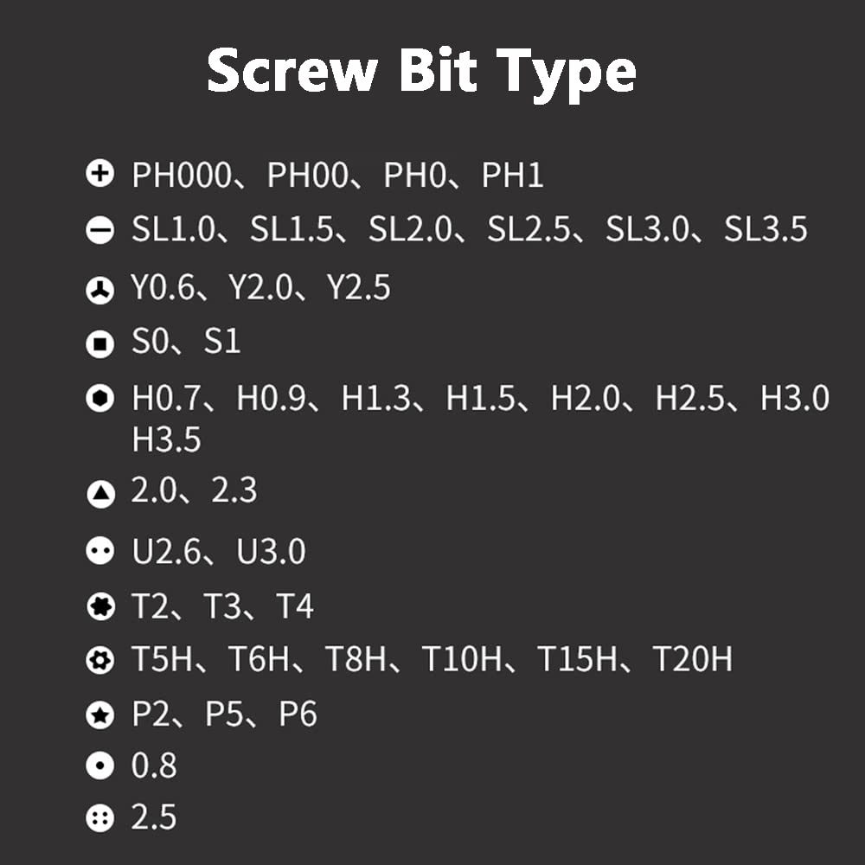Image resolution: width=865 pixels, height=865 pixels.
Task: Select the Y-type tri-wing bit icon
Action: (x=100, y=291)
